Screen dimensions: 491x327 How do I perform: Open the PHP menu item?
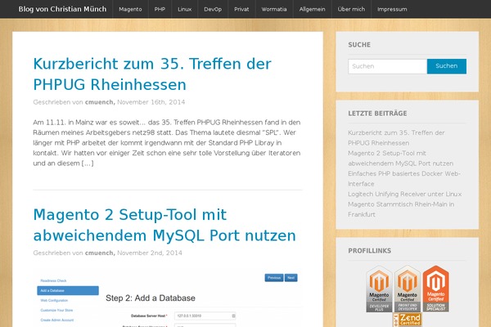(160, 9)
